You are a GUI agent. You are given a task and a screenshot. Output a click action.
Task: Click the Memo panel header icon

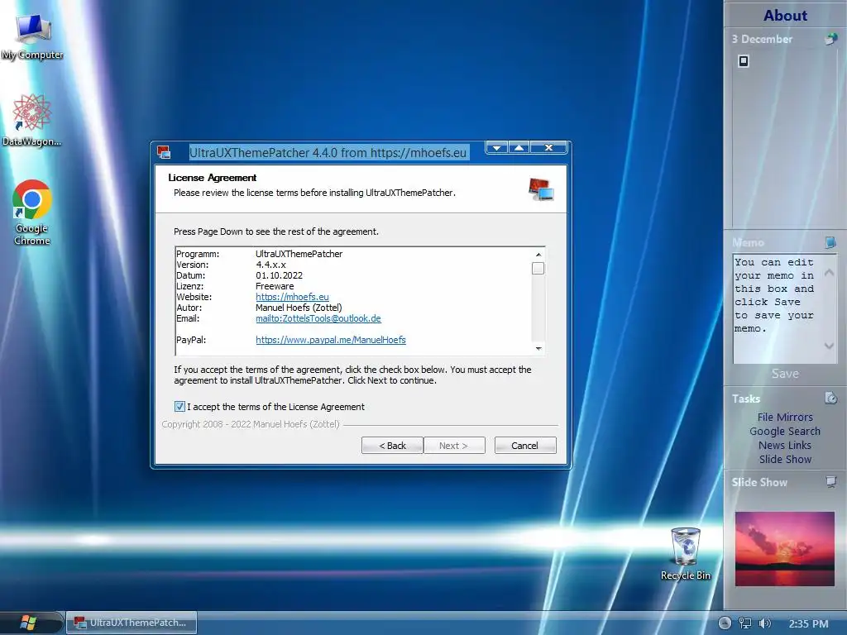(x=830, y=242)
